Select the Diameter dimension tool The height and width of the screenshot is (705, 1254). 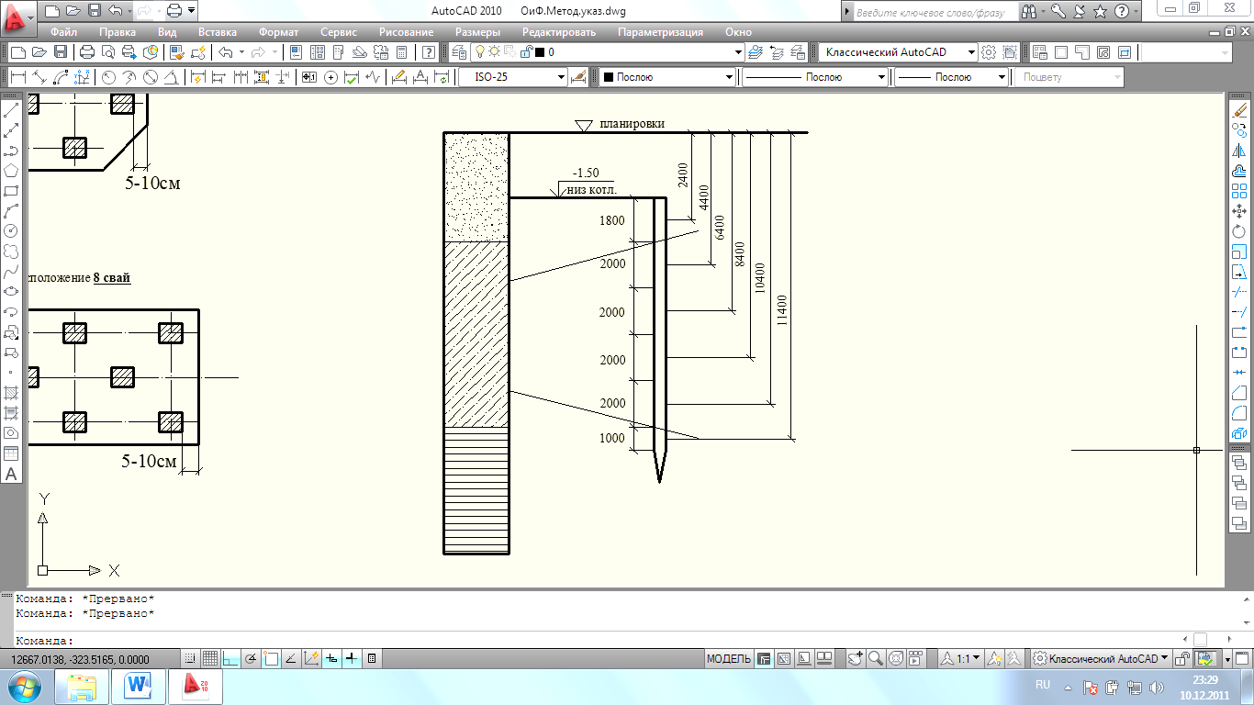click(151, 77)
